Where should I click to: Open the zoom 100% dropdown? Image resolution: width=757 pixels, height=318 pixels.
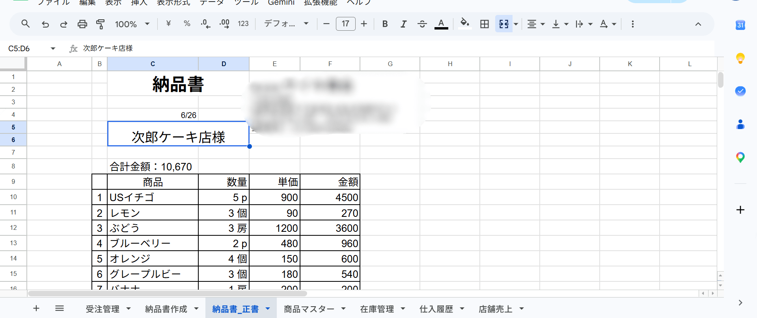click(132, 24)
